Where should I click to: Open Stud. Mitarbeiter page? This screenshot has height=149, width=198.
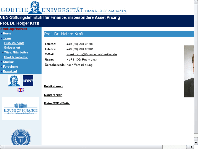click(16, 57)
